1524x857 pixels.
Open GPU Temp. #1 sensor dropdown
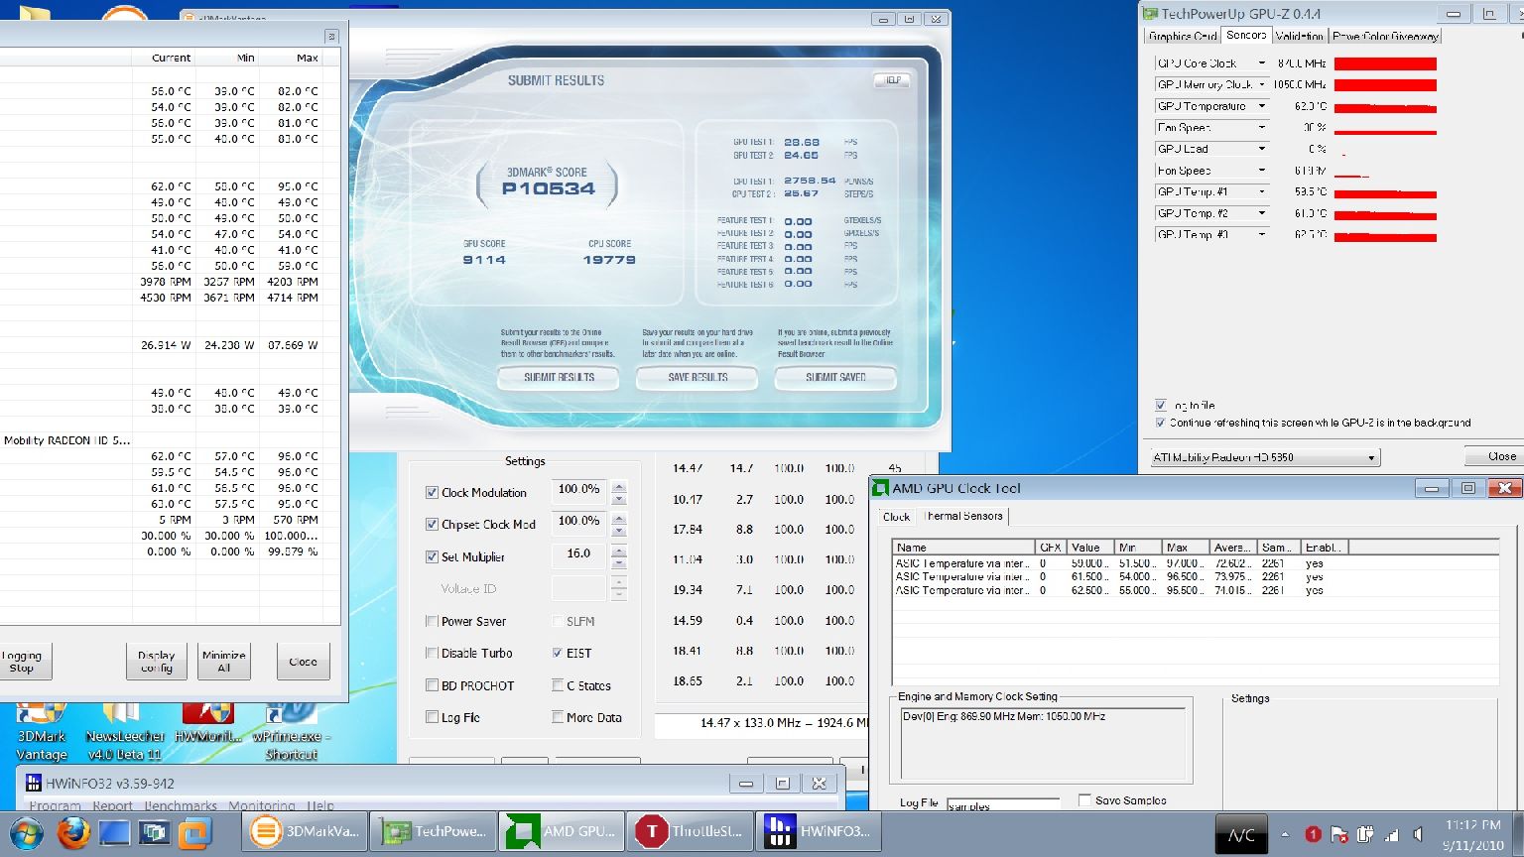coord(1262,191)
